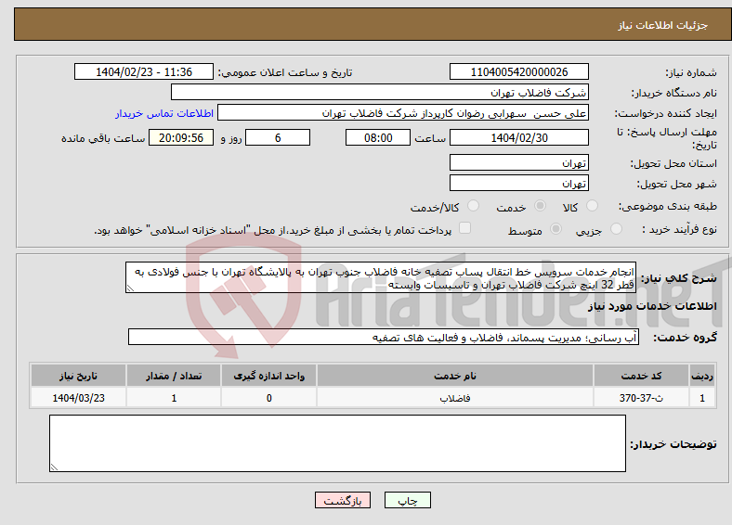
Task: Click the buyer notes textarea
Action: click(337, 443)
